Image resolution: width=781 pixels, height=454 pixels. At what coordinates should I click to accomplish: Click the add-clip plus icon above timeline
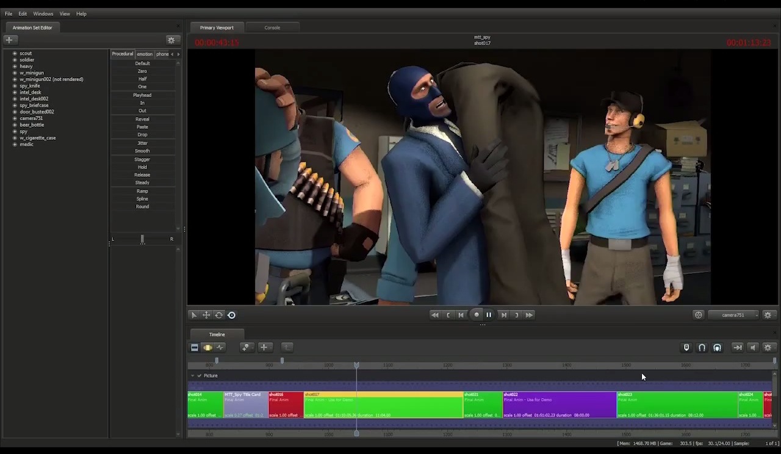click(265, 347)
